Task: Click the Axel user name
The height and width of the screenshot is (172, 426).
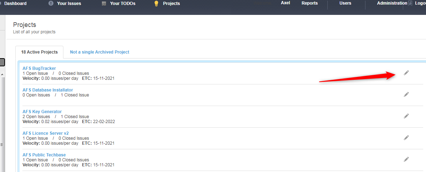Action: click(x=285, y=3)
